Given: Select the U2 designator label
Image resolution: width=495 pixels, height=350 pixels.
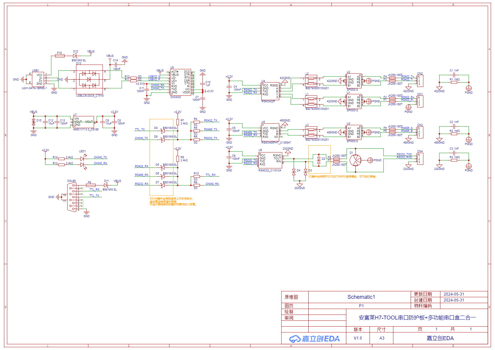Looking at the screenshot, I should [348, 72].
